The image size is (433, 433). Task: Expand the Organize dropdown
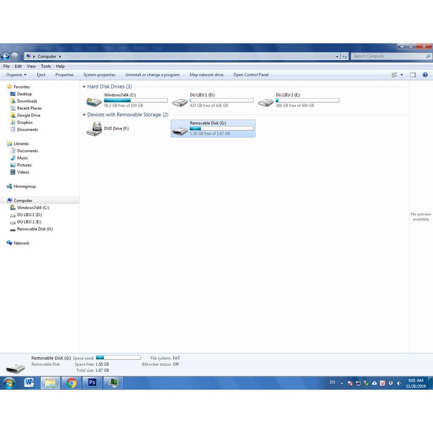tap(16, 75)
